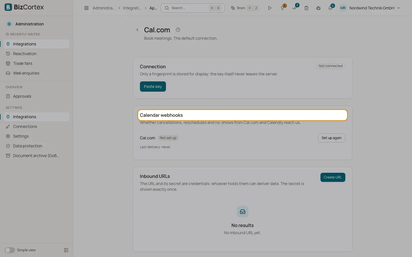
Task: Click the help icon beside Cal.com title
Action: click(178, 30)
